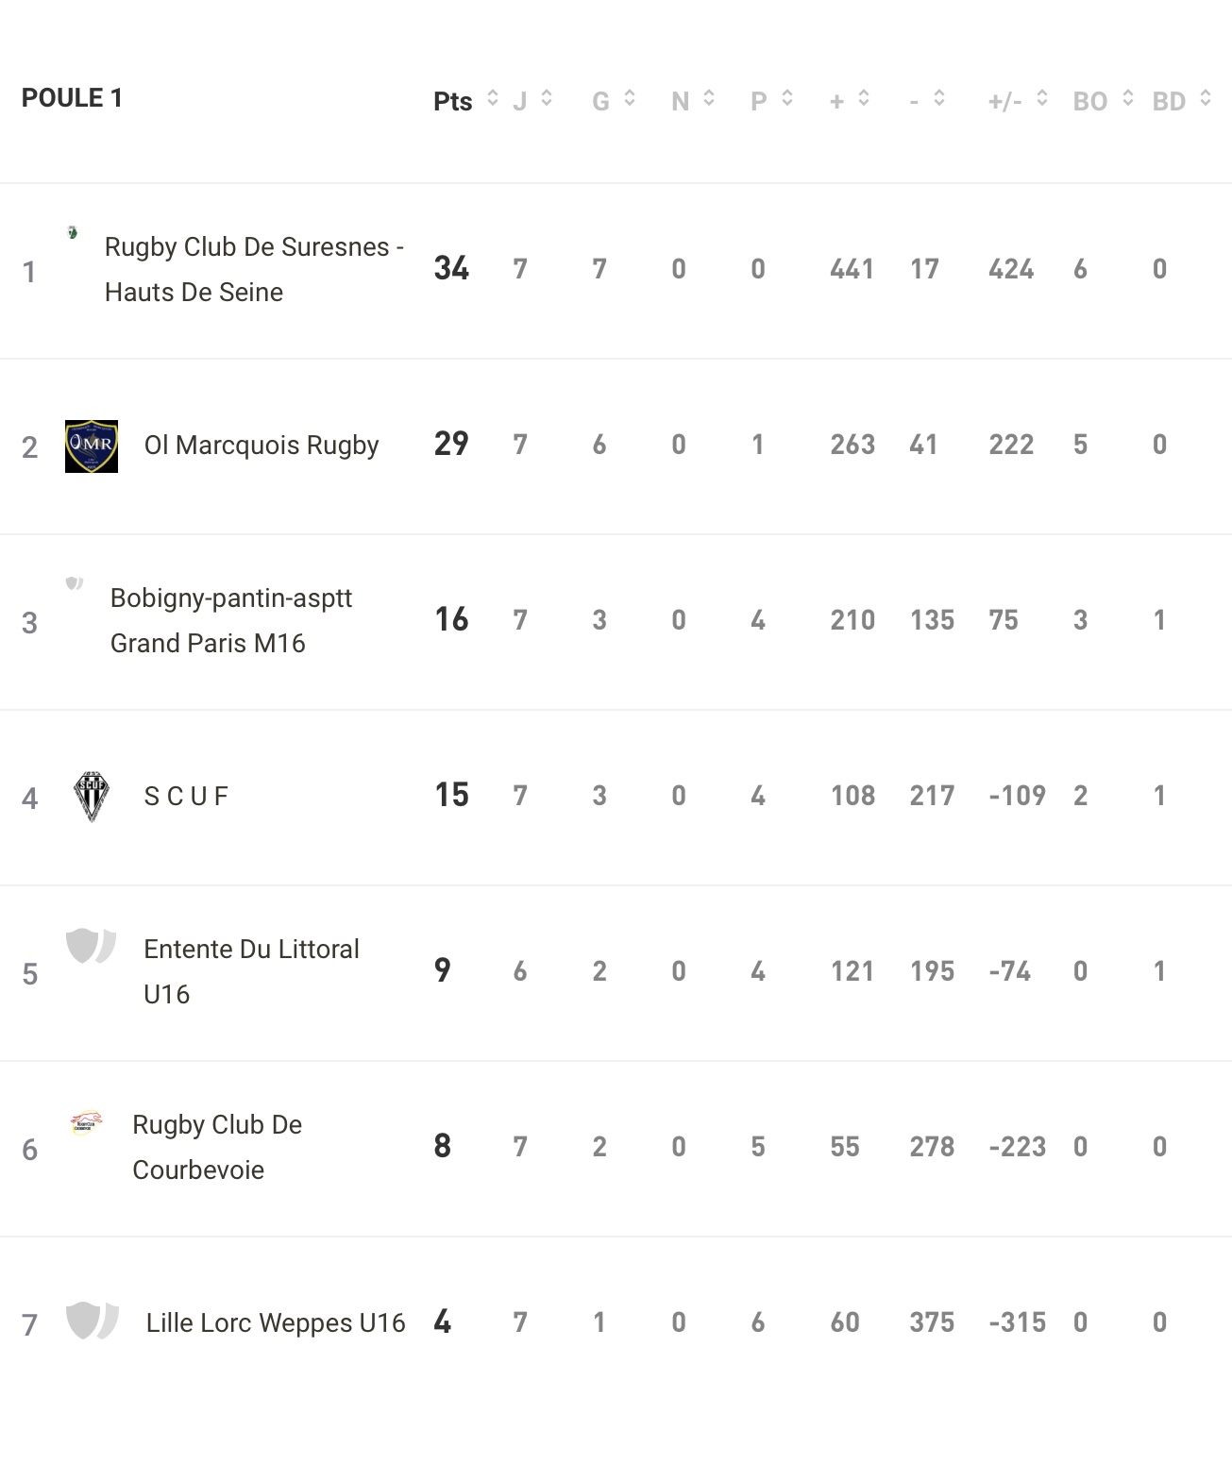Click the Ol Marcquois Rugby OMR logo
1232x1481 pixels.
point(92,446)
